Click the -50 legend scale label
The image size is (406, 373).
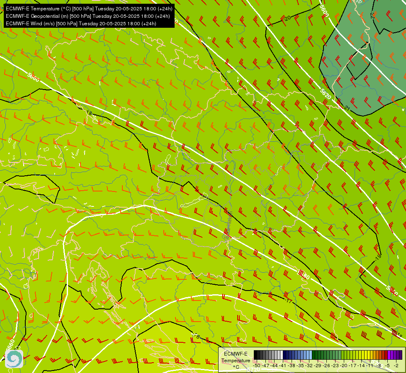(257, 366)
